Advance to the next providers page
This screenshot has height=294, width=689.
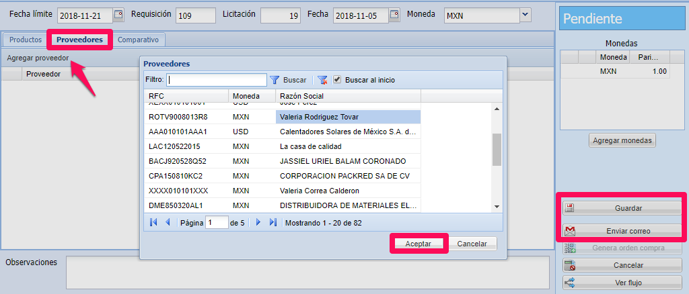(258, 222)
